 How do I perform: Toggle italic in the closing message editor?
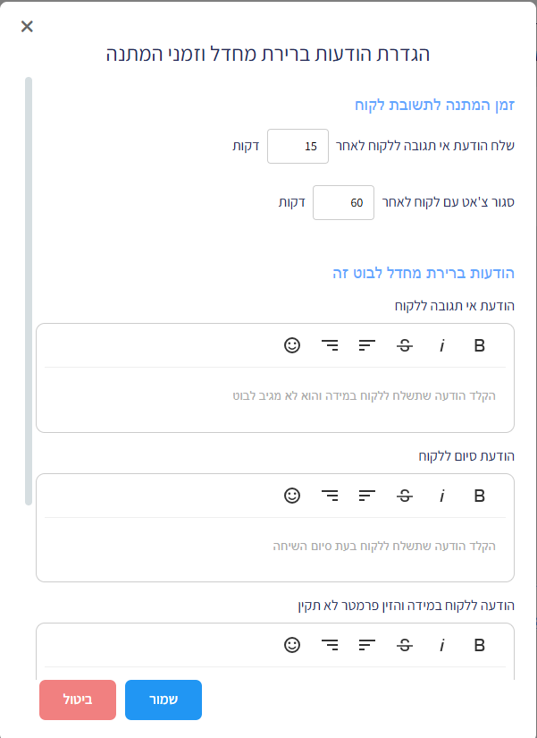[441, 496]
